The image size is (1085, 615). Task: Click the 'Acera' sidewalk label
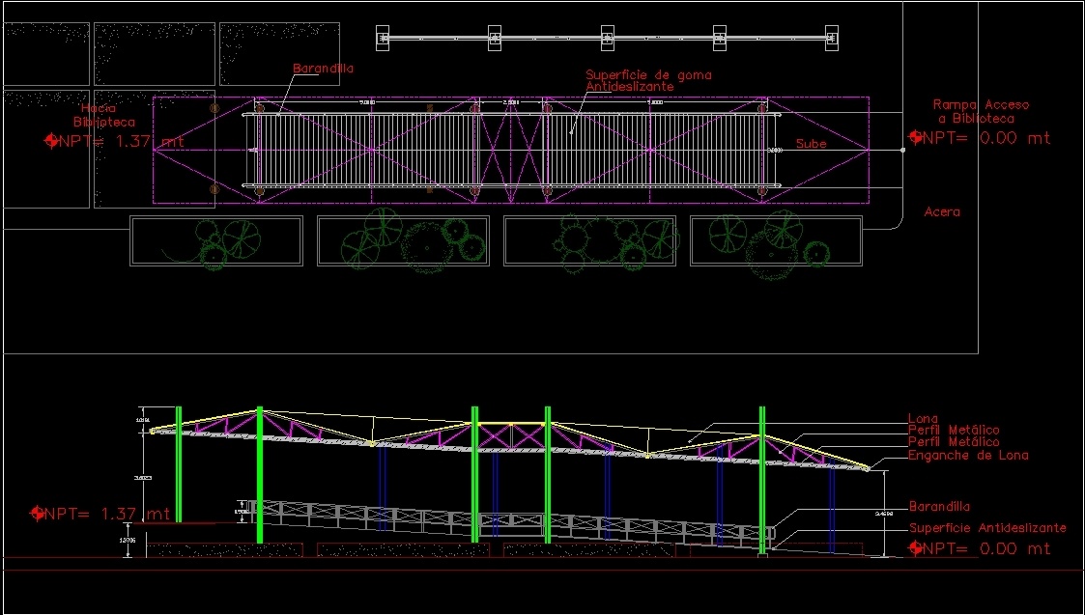[942, 211]
